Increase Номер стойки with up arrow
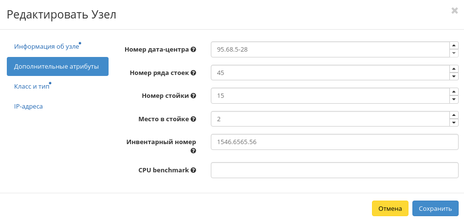 coord(454,92)
